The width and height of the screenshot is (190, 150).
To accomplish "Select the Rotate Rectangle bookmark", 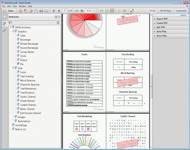I will pos(29,44).
